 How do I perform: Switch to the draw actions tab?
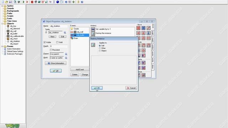(x=153, y=66)
